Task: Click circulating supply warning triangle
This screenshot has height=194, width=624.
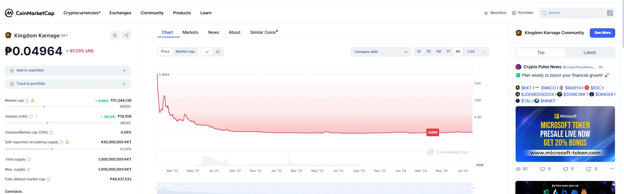Action: pos(67,142)
